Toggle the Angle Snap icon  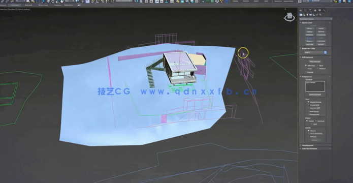click(x=98, y=2)
